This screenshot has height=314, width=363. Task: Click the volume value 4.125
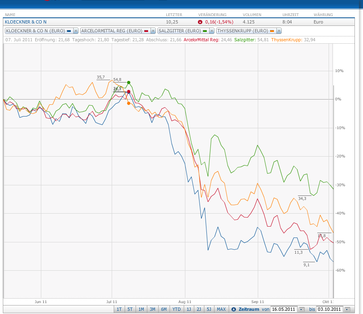tap(248, 22)
